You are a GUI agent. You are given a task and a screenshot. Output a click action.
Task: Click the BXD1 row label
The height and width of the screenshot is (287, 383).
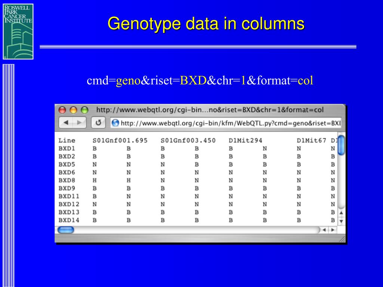(67, 148)
